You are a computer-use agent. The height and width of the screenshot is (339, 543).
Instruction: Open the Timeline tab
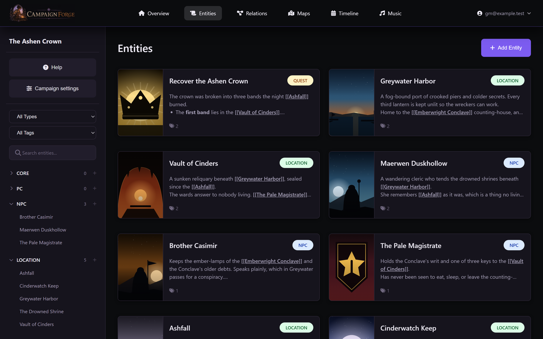344,13
